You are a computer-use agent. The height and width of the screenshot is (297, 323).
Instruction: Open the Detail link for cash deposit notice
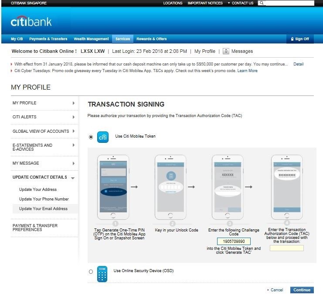coord(298,64)
